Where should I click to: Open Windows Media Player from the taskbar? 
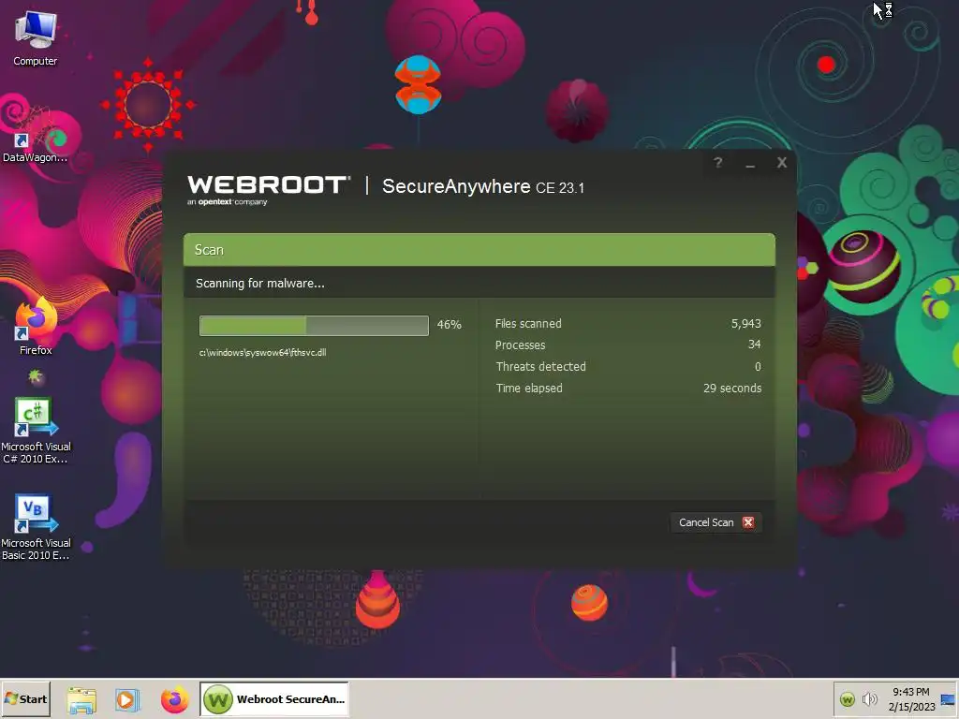[127, 699]
